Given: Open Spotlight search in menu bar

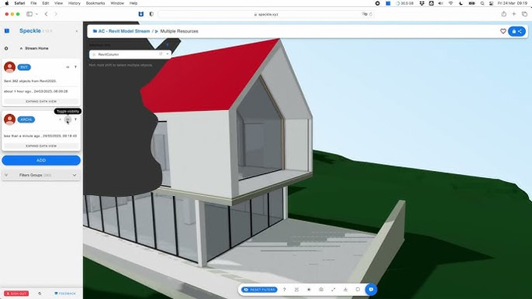Looking at the screenshot, I should pyautogui.click(x=482, y=3).
